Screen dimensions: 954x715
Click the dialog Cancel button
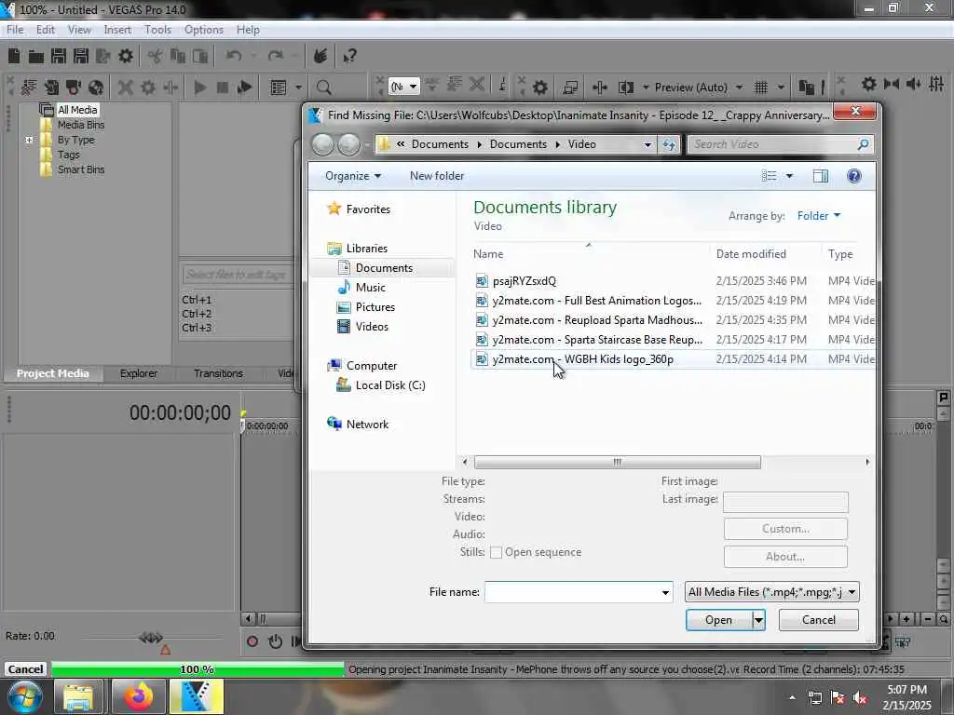point(818,620)
